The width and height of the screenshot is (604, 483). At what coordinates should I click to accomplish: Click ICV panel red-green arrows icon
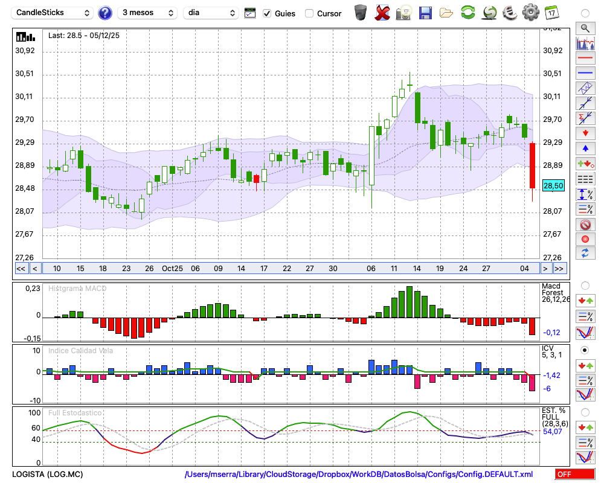pos(585,365)
